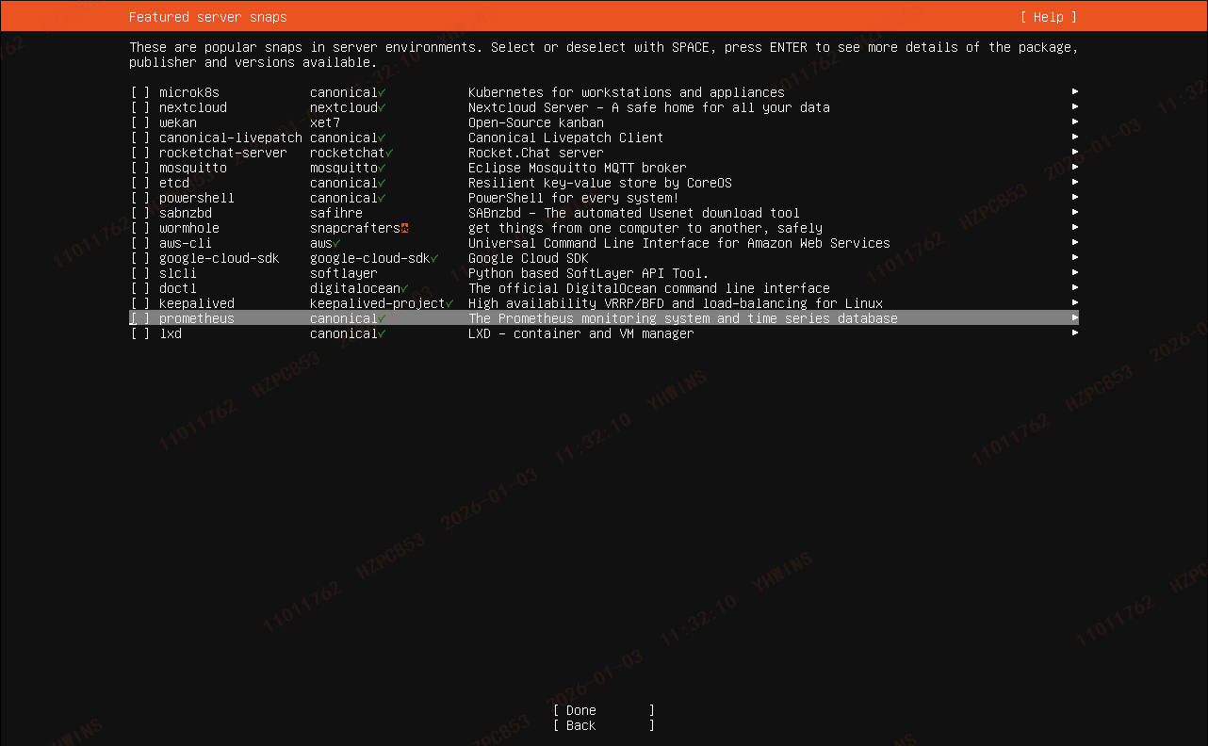Click verified checkmark next to mosquitto publisher

382,168
